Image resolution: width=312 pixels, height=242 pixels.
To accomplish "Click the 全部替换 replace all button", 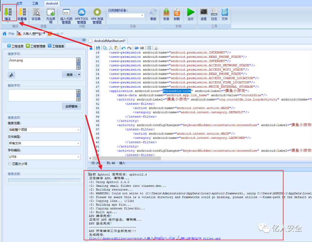I will click(x=71, y=107).
